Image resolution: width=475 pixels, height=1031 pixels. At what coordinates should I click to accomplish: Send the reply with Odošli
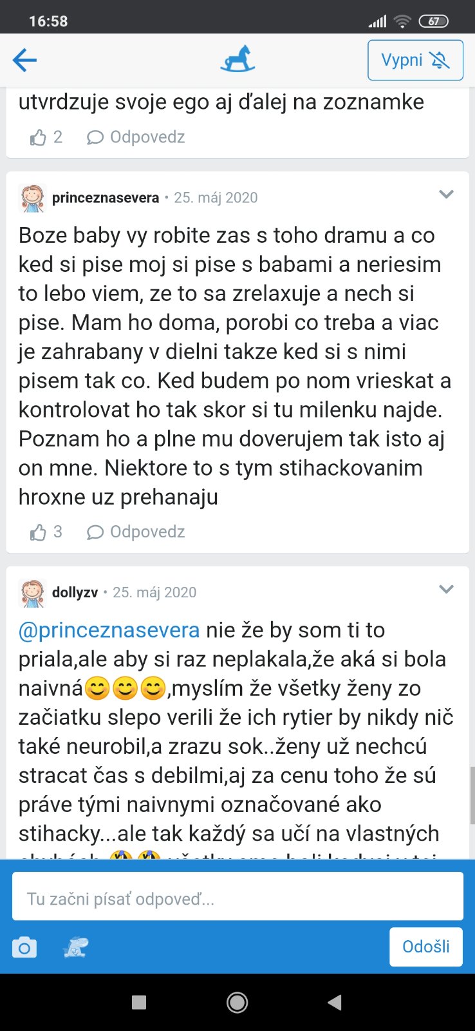pos(425,947)
